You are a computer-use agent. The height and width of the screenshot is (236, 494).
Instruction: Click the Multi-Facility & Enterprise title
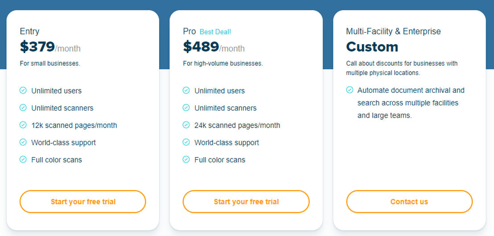[x=393, y=32]
